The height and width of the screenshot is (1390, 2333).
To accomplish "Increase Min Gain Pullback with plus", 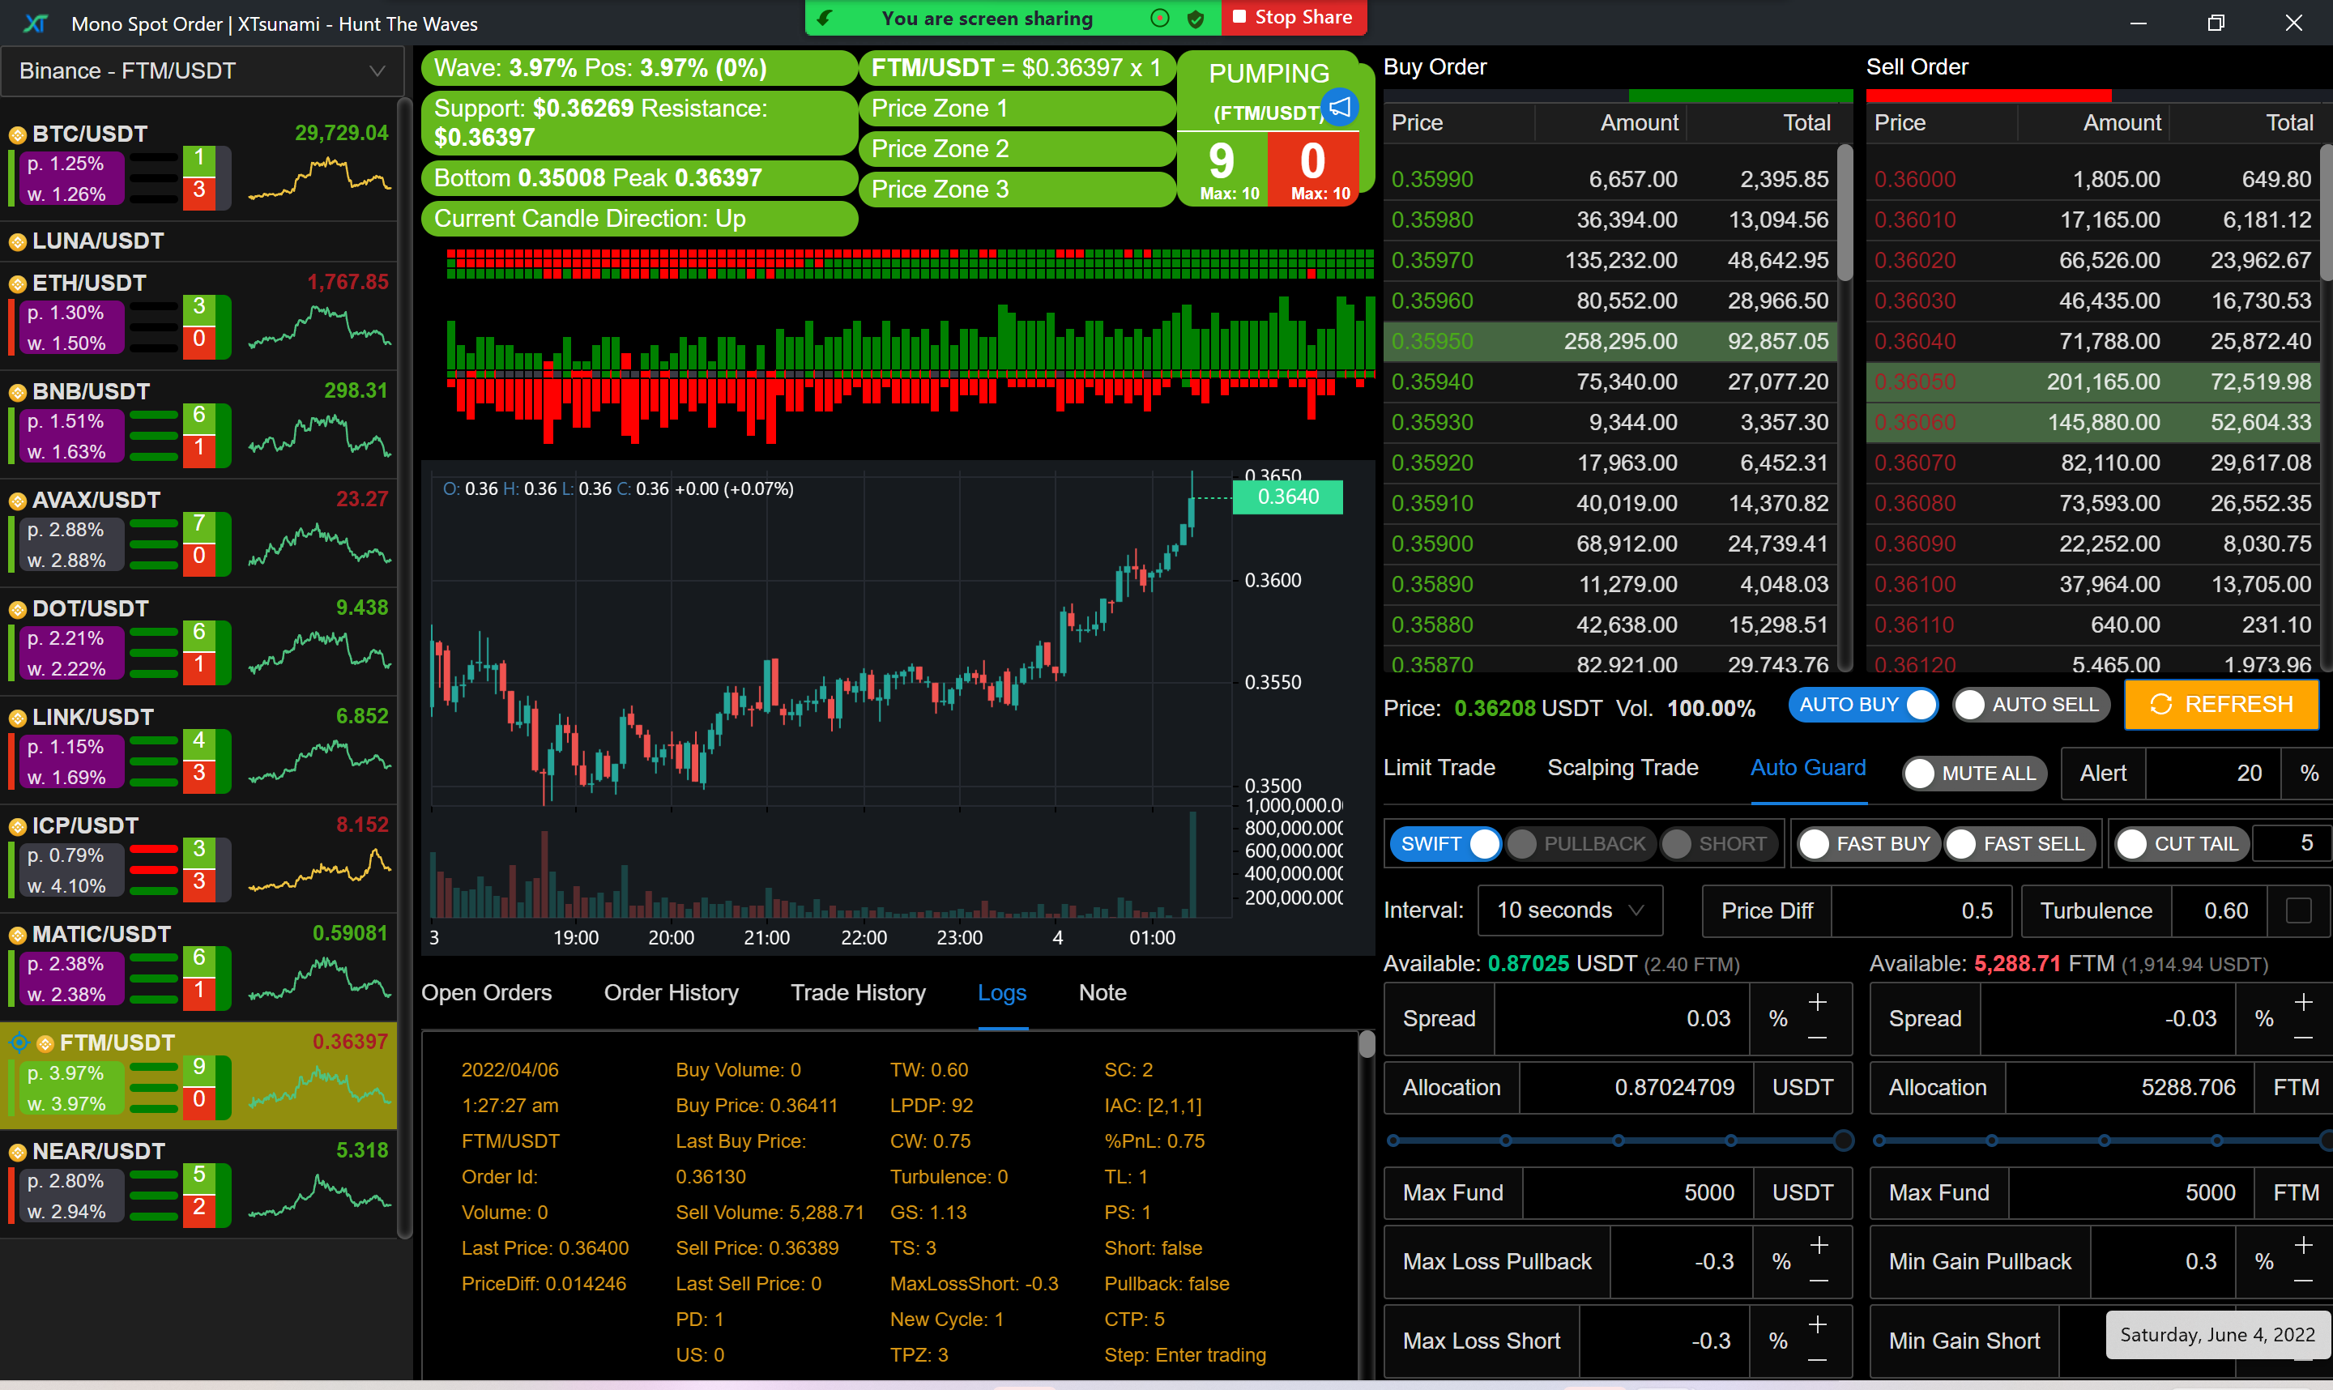I will pyautogui.click(x=2304, y=1245).
